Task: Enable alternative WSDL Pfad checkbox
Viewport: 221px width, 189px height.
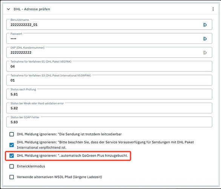Action: (12, 177)
